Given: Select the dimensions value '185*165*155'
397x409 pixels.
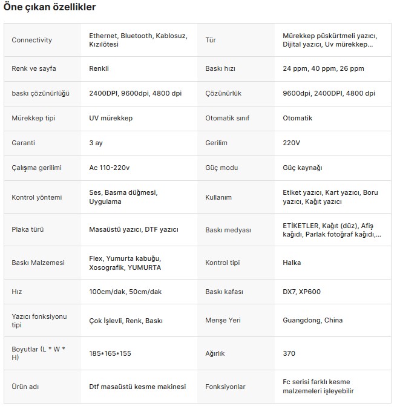Looking at the screenshot, I should pyautogui.click(x=110, y=353).
